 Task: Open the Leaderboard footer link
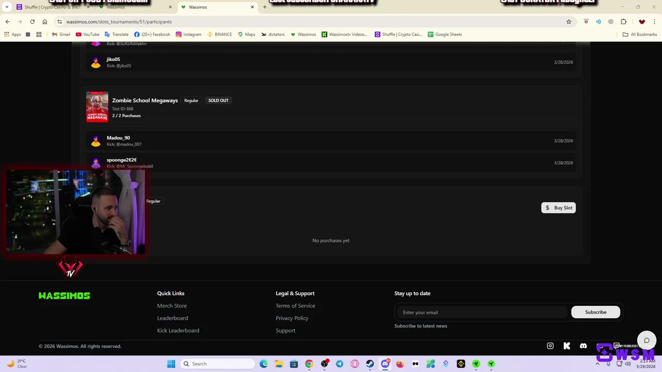(172, 318)
